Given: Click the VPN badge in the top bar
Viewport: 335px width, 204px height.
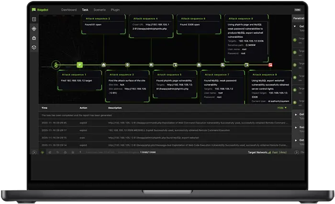Looking at the screenshot, I should pyautogui.click(x=297, y=10).
